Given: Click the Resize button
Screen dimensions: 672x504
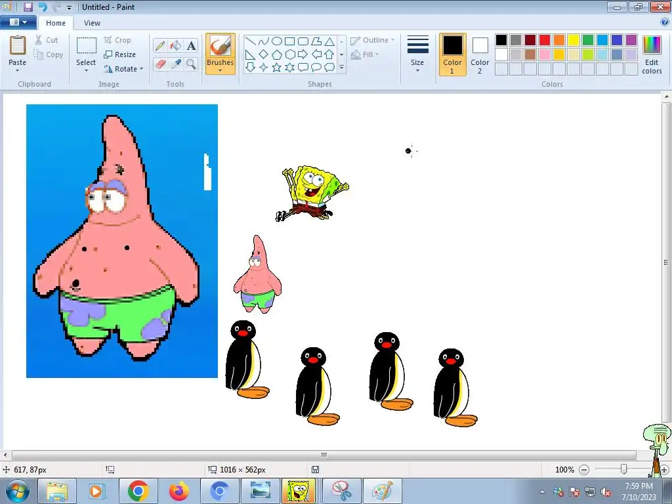Looking at the screenshot, I should pos(119,54).
